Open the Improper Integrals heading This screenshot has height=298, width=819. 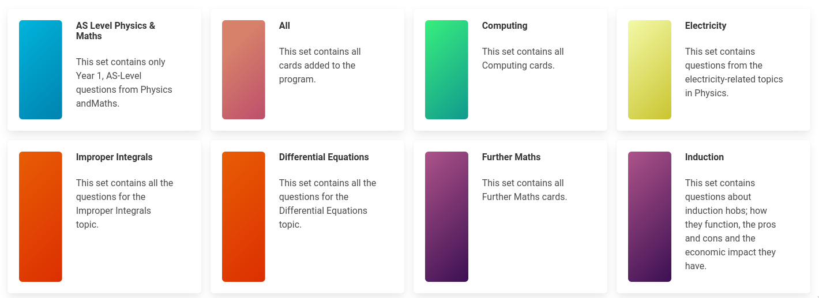(114, 157)
